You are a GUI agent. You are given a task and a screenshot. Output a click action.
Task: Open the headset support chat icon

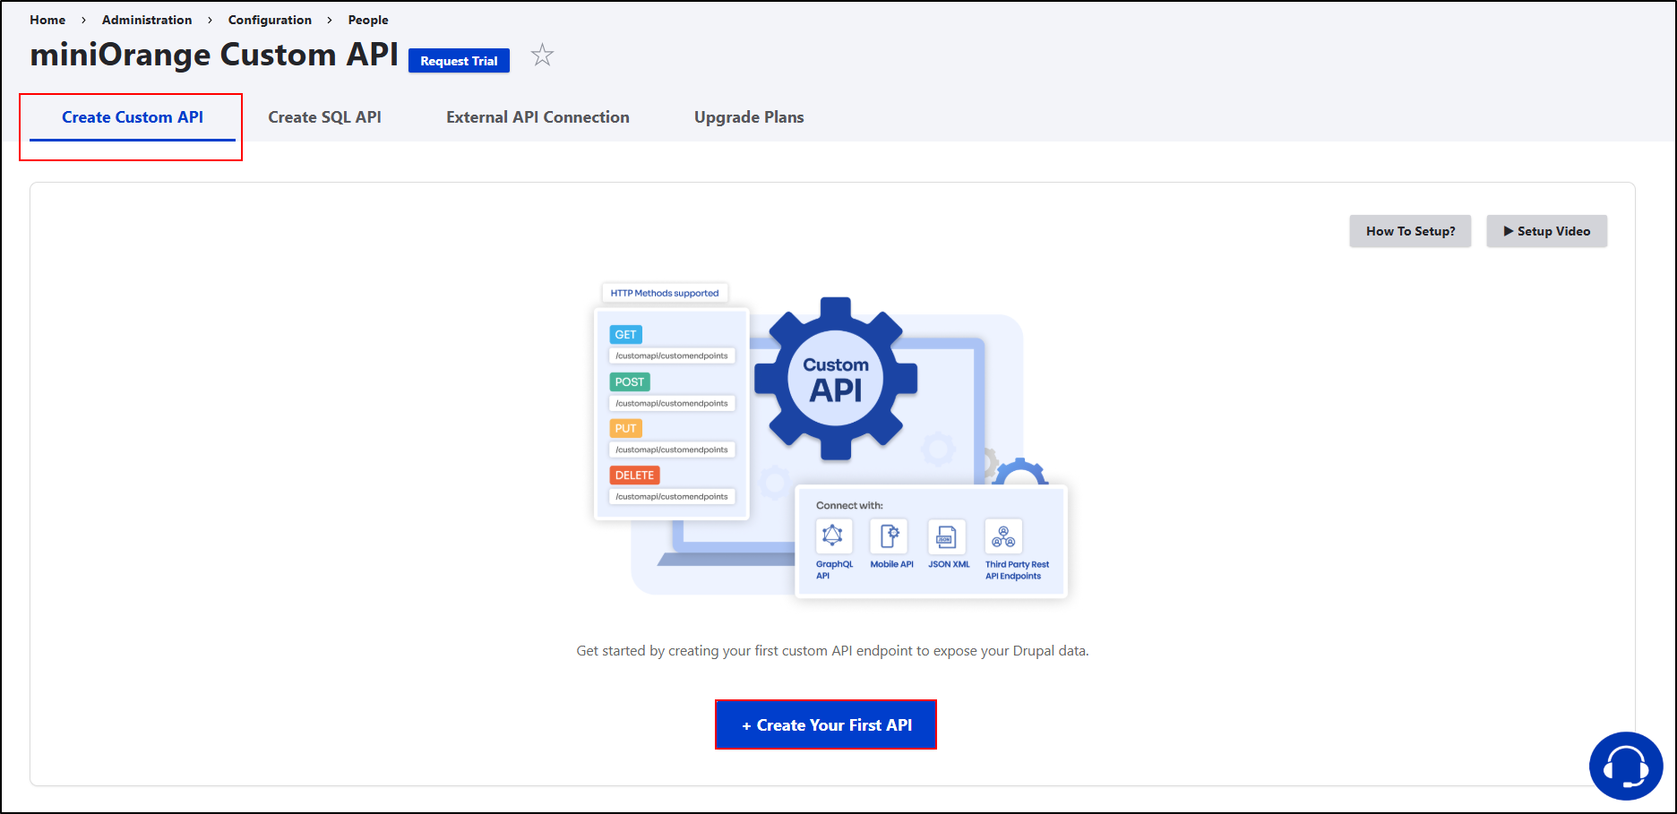1626,767
